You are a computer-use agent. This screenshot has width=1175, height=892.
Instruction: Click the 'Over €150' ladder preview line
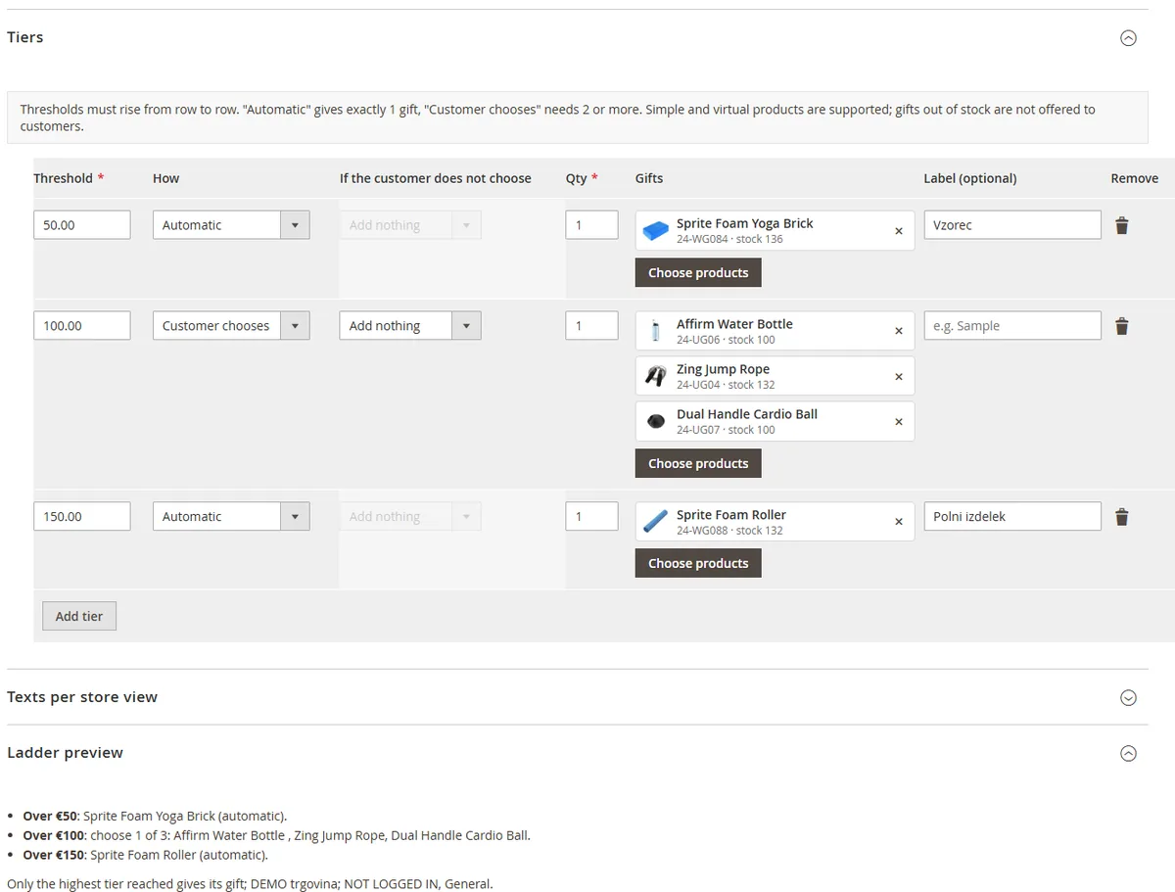(145, 856)
